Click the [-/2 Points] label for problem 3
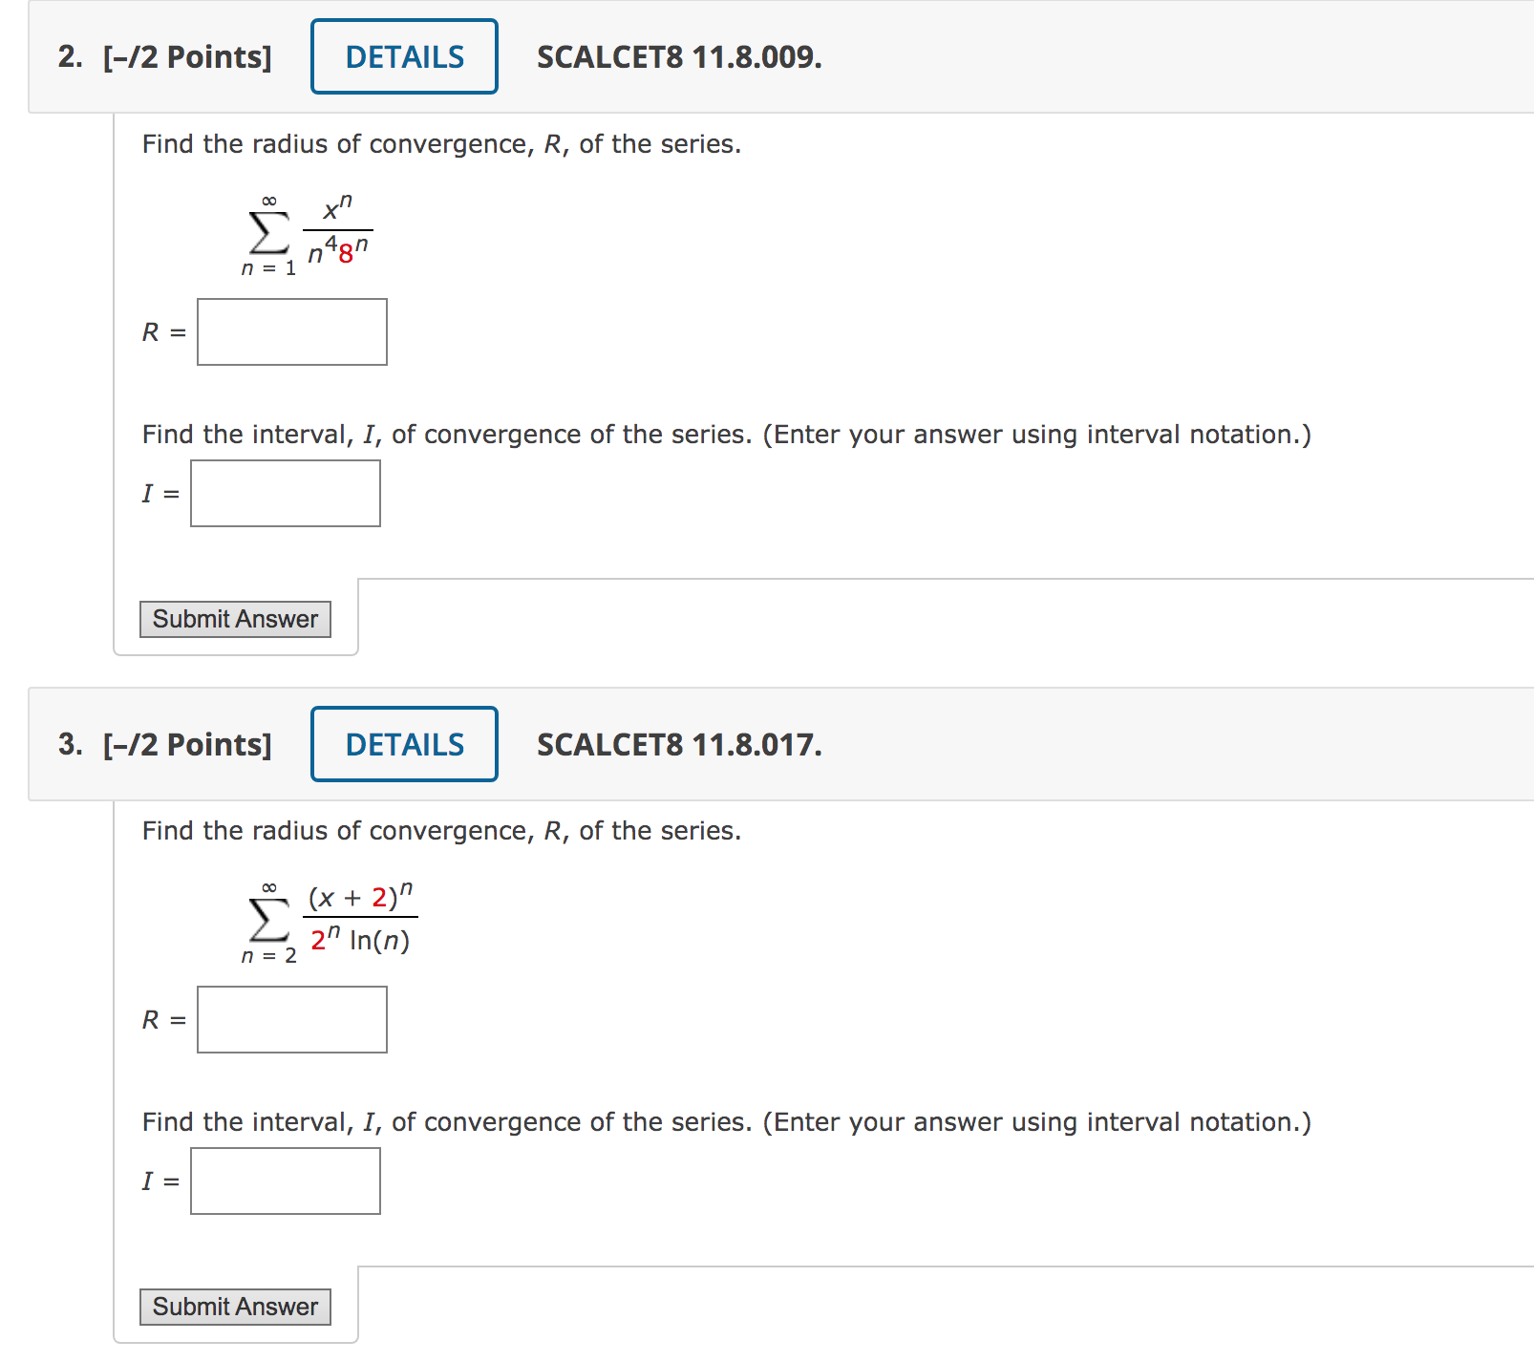The width and height of the screenshot is (1534, 1362). (x=186, y=744)
